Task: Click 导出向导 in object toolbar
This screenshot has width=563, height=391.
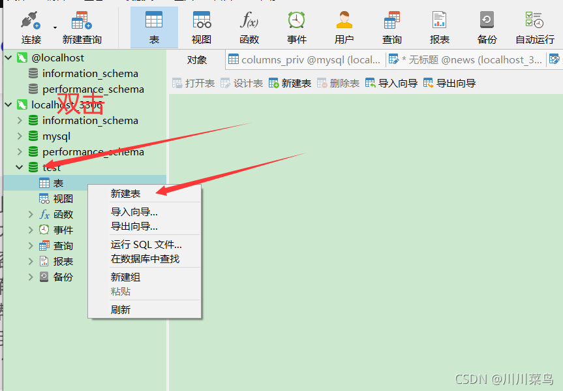Action: tap(449, 84)
